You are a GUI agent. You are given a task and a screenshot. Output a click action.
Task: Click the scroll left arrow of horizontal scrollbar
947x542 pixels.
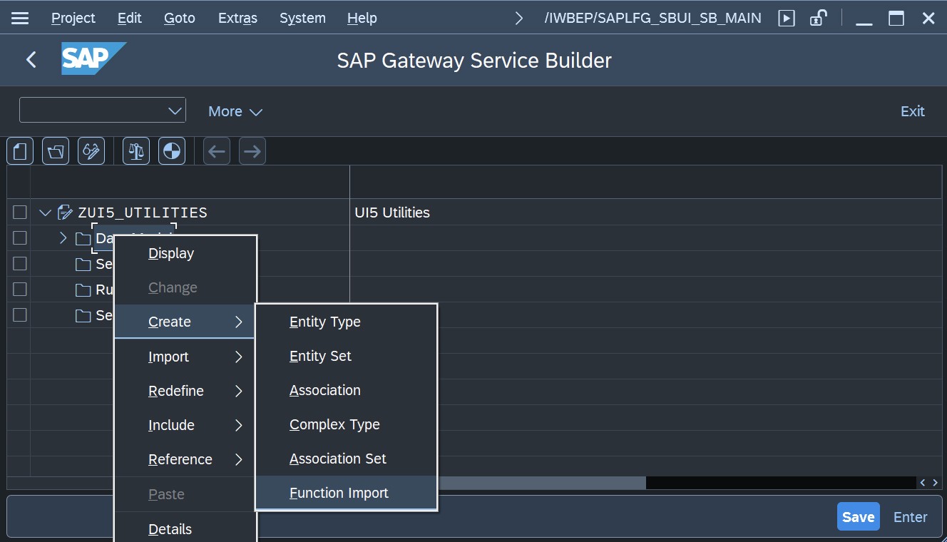923,483
